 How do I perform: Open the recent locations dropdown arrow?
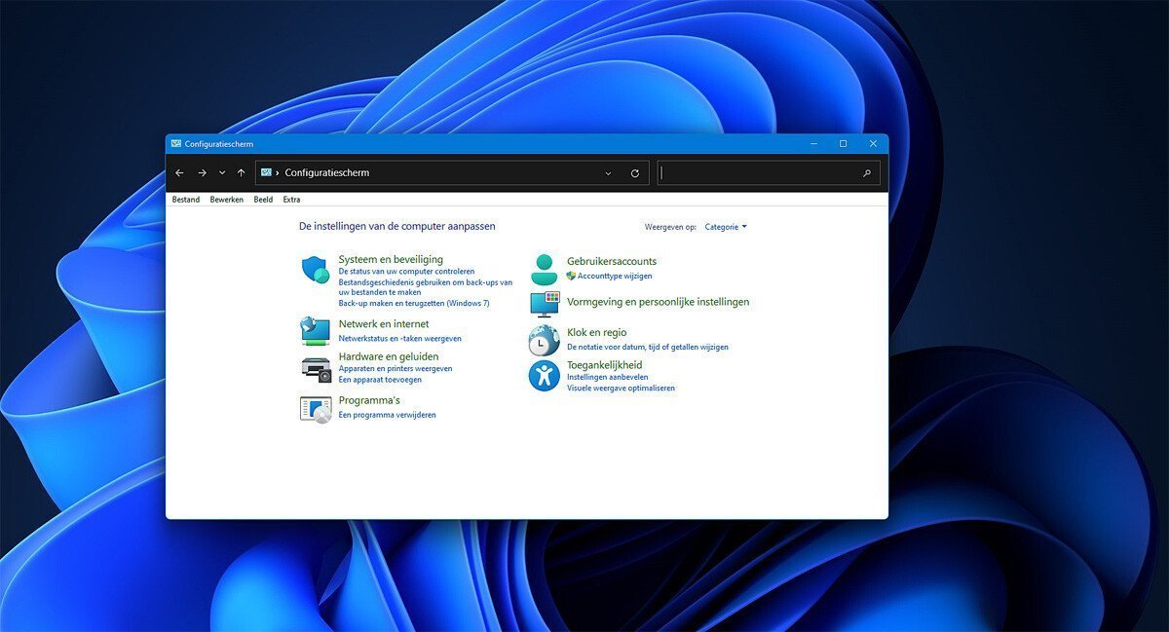tap(222, 172)
